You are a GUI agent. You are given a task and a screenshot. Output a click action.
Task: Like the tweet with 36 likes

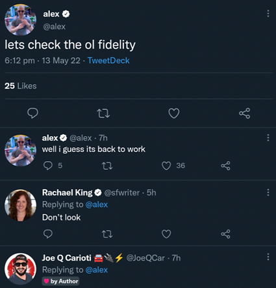tap(166, 166)
